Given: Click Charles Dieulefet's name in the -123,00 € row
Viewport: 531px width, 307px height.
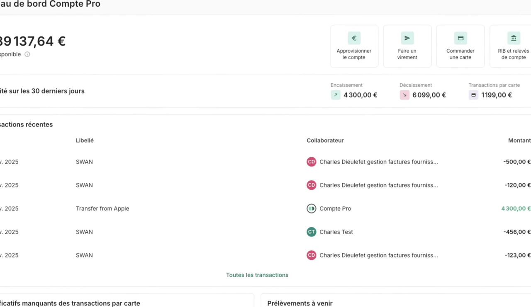Looking at the screenshot, I should point(379,255).
